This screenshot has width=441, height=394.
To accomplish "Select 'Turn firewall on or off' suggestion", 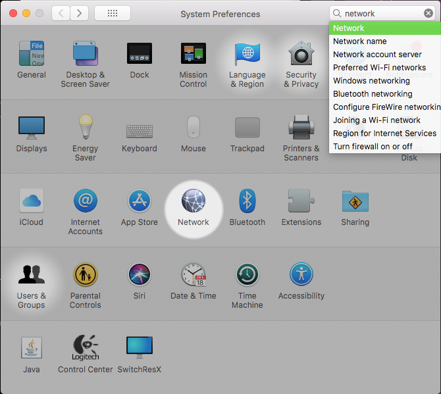I will tap(373, 147).
